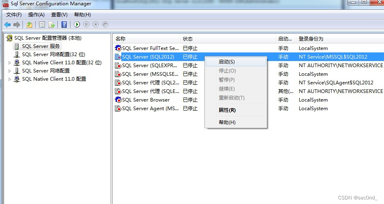The width and height of the screenshot is (384, 204).
Task: Expand the SQL Server 网络配置 node
Action: point(9,71)
